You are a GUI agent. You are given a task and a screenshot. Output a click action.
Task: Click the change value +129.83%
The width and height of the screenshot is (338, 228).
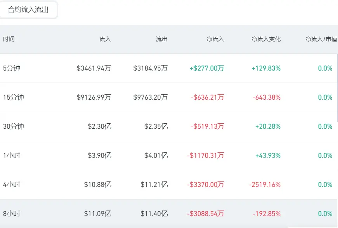266,68
